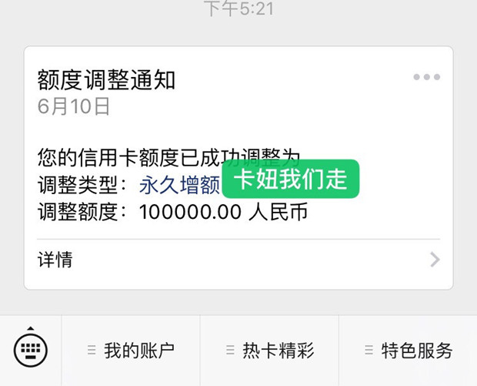The width and height of the screenshot is (477, 386).
Task: Tap the menu lines icon beside 我的账户
Action: (92, 350)
